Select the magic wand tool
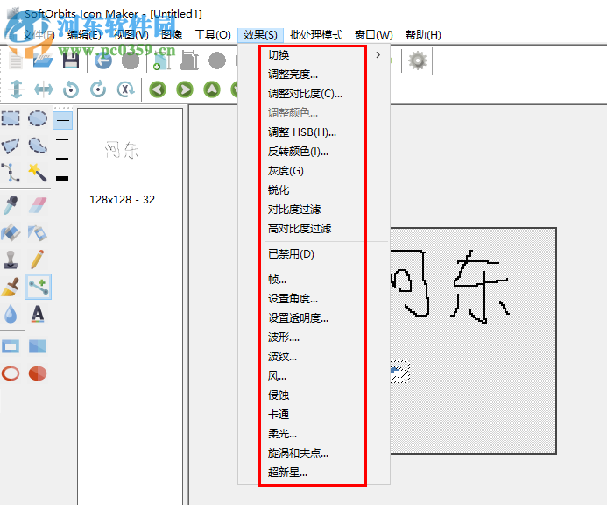 [x=38, y=173]
